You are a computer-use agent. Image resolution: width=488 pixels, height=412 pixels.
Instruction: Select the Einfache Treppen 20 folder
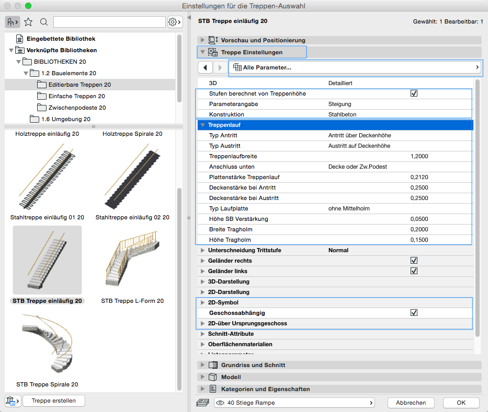[77, 96]
